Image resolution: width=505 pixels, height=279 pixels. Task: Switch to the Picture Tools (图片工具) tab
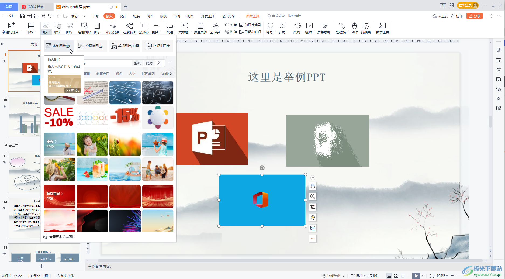[253, 16]
